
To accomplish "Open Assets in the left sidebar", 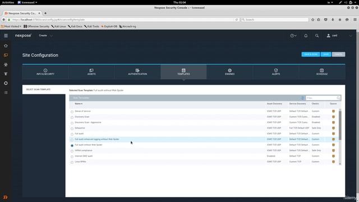I will [6, 55].
